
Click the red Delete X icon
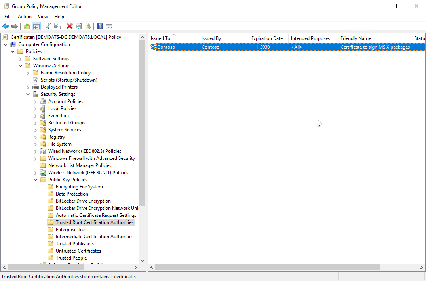70,27
